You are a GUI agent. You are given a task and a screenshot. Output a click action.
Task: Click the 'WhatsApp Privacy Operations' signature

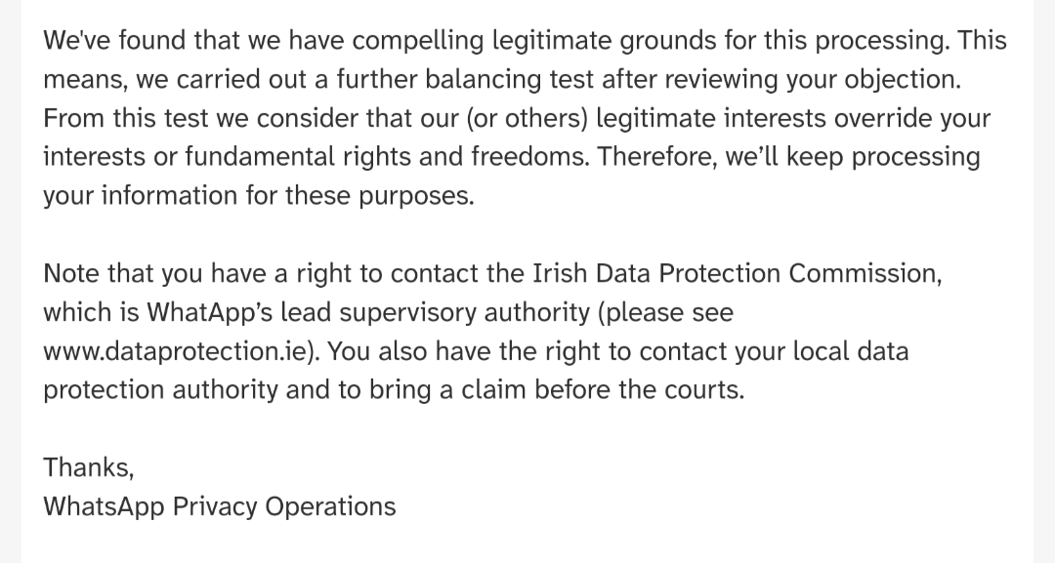pyautogui.click(x=220, y=506)
